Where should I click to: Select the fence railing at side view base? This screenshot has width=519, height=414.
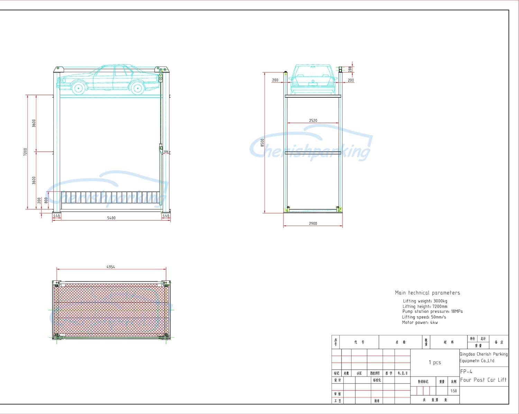click(110, 197)
